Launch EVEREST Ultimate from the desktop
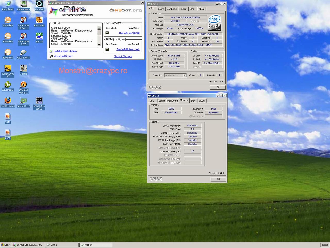Screen dimensions: 330x248 (x=23, y=88)
